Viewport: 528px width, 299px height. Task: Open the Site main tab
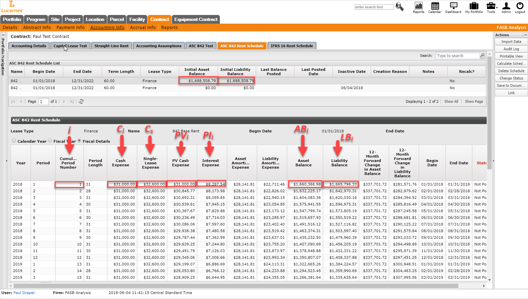point(55,19)
